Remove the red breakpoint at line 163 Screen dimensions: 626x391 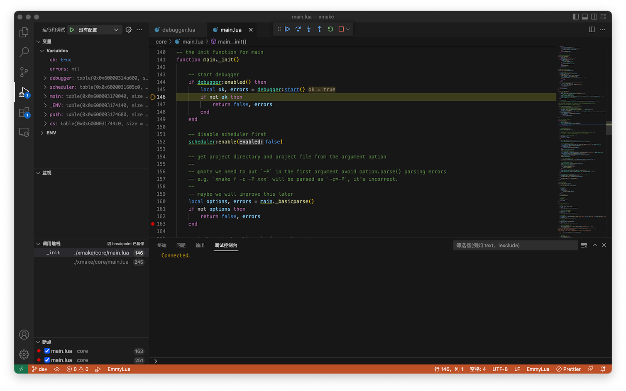(x=153, y=224)
